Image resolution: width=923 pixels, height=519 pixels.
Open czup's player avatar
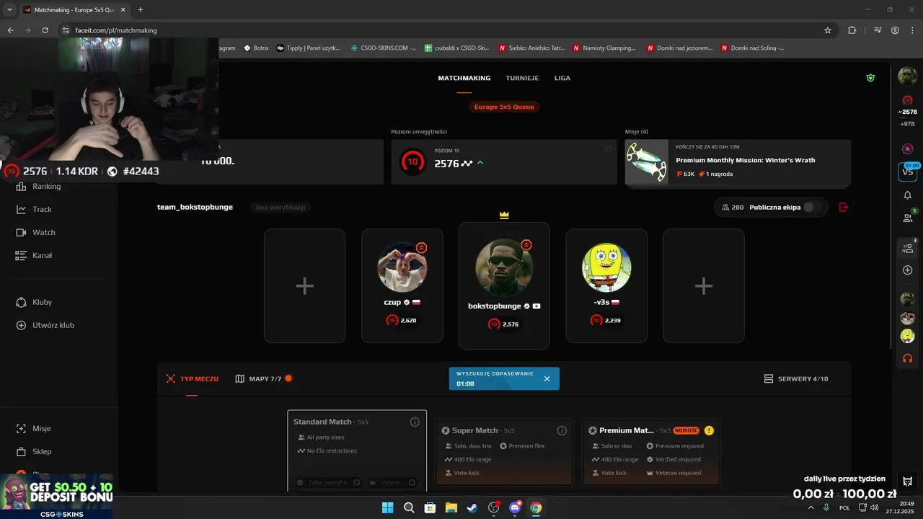coord(402,267)
